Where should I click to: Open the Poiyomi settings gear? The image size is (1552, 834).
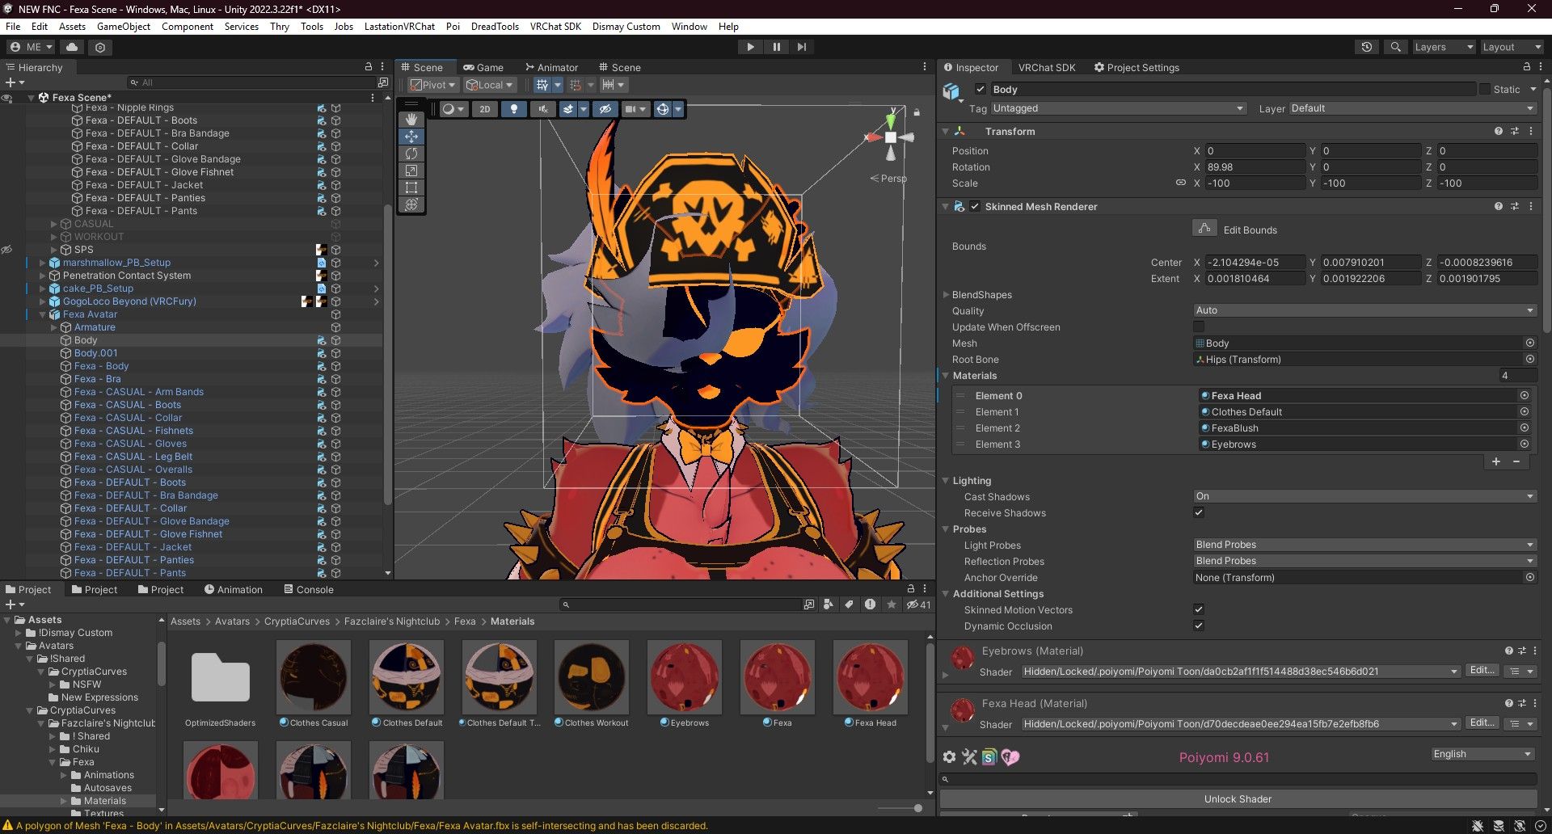click(949, 757)
